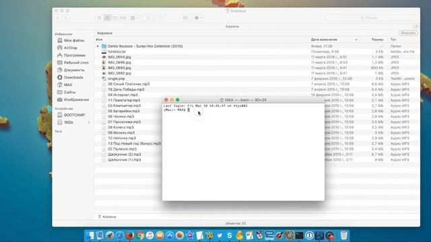Select 05 Батарейки.mp3
Screen dimensions: 431x242
(124, 111)
